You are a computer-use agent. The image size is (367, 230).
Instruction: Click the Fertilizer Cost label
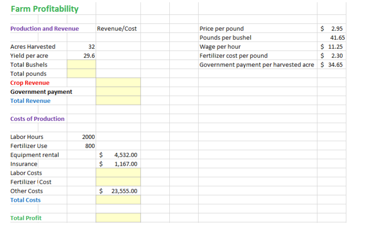(31, 182)
